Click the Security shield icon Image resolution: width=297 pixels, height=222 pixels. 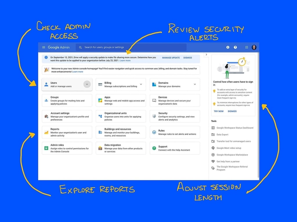click(154, 116)
